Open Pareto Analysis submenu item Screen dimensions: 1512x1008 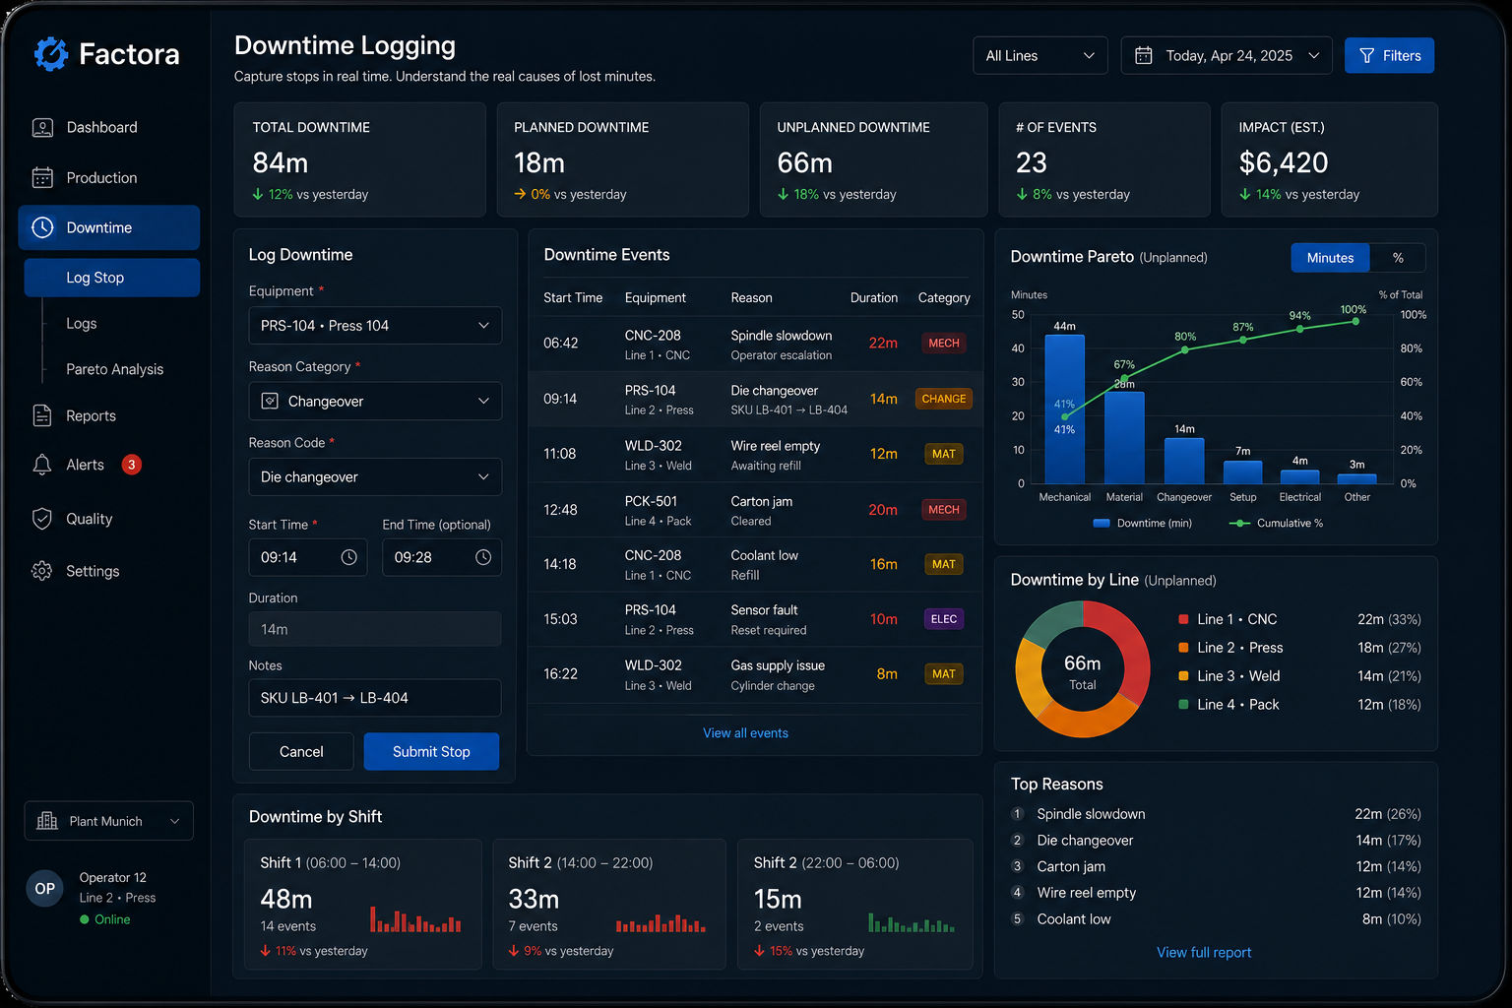click(114, 369)
